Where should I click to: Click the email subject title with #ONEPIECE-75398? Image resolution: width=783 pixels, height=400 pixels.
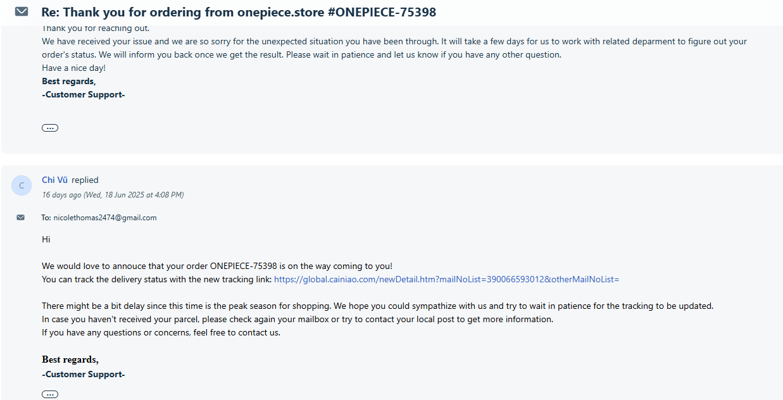point(239,12)
